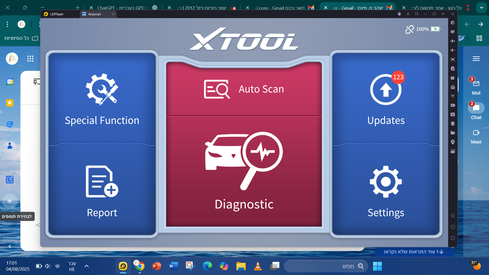Tap Android home circle in LDPlayer
Screen dimensions: 489x275
453,227
